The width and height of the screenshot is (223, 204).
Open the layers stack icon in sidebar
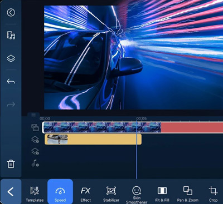pos(11,58)
